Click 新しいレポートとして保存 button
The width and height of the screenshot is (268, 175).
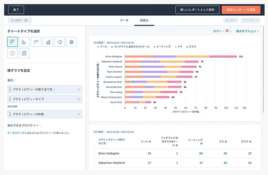(x=197, y=10)
